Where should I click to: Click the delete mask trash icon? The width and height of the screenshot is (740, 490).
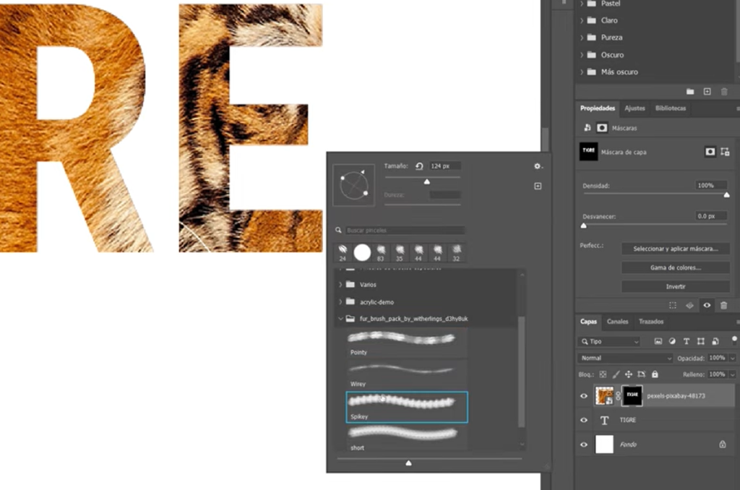724,305
